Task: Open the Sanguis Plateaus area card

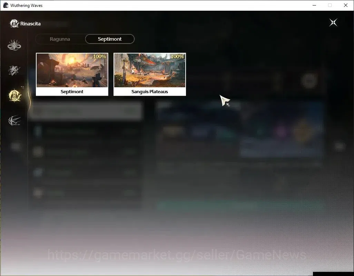Action: [x=150, y=74]
